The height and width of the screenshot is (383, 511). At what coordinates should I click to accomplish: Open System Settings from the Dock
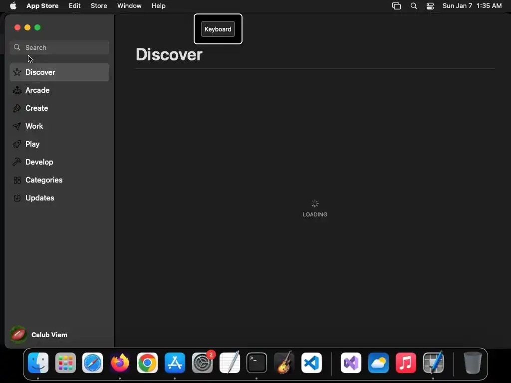203,363
